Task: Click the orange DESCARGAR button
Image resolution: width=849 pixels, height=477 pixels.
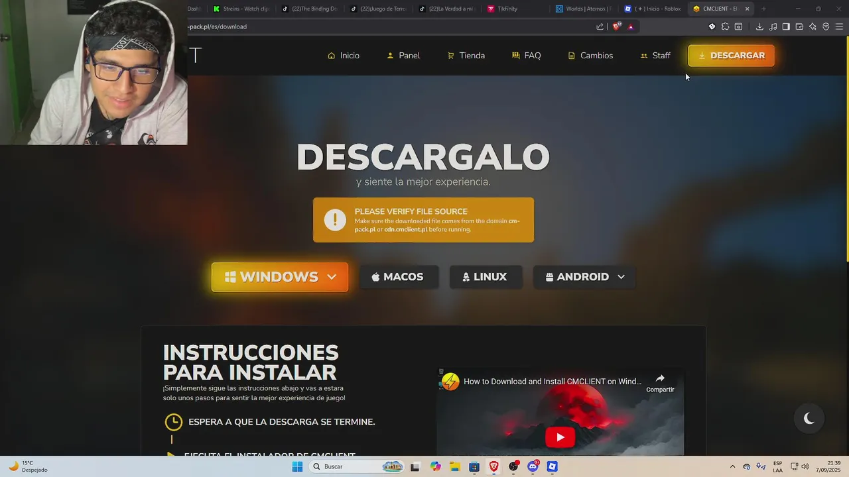Action: point(731,56)
